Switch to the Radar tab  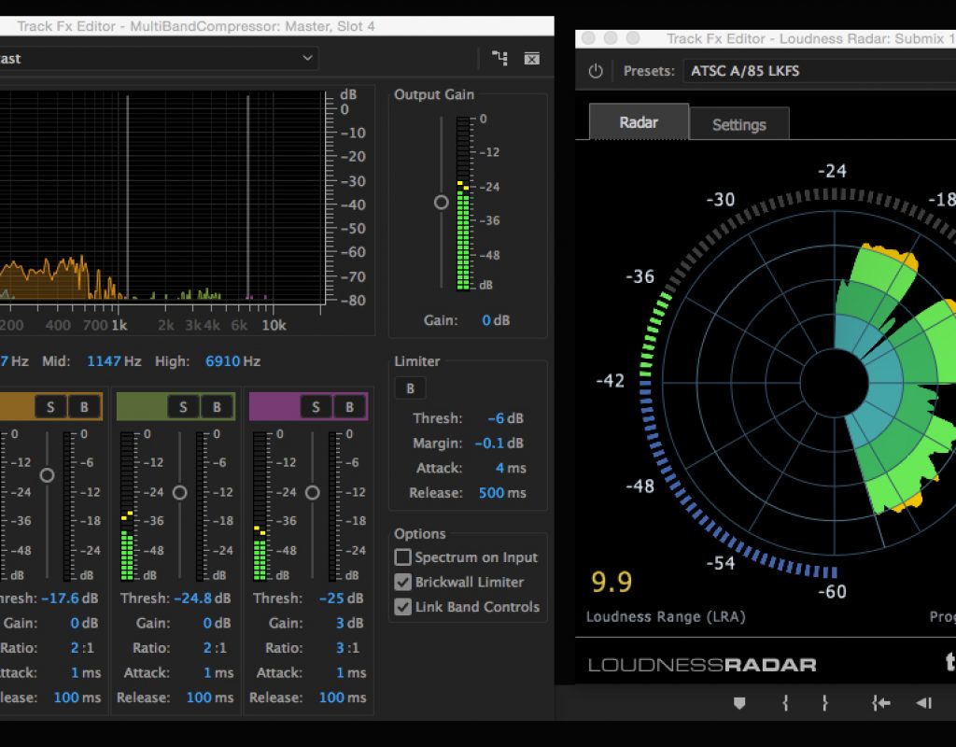pyautogui.click(x=639, y=122)
